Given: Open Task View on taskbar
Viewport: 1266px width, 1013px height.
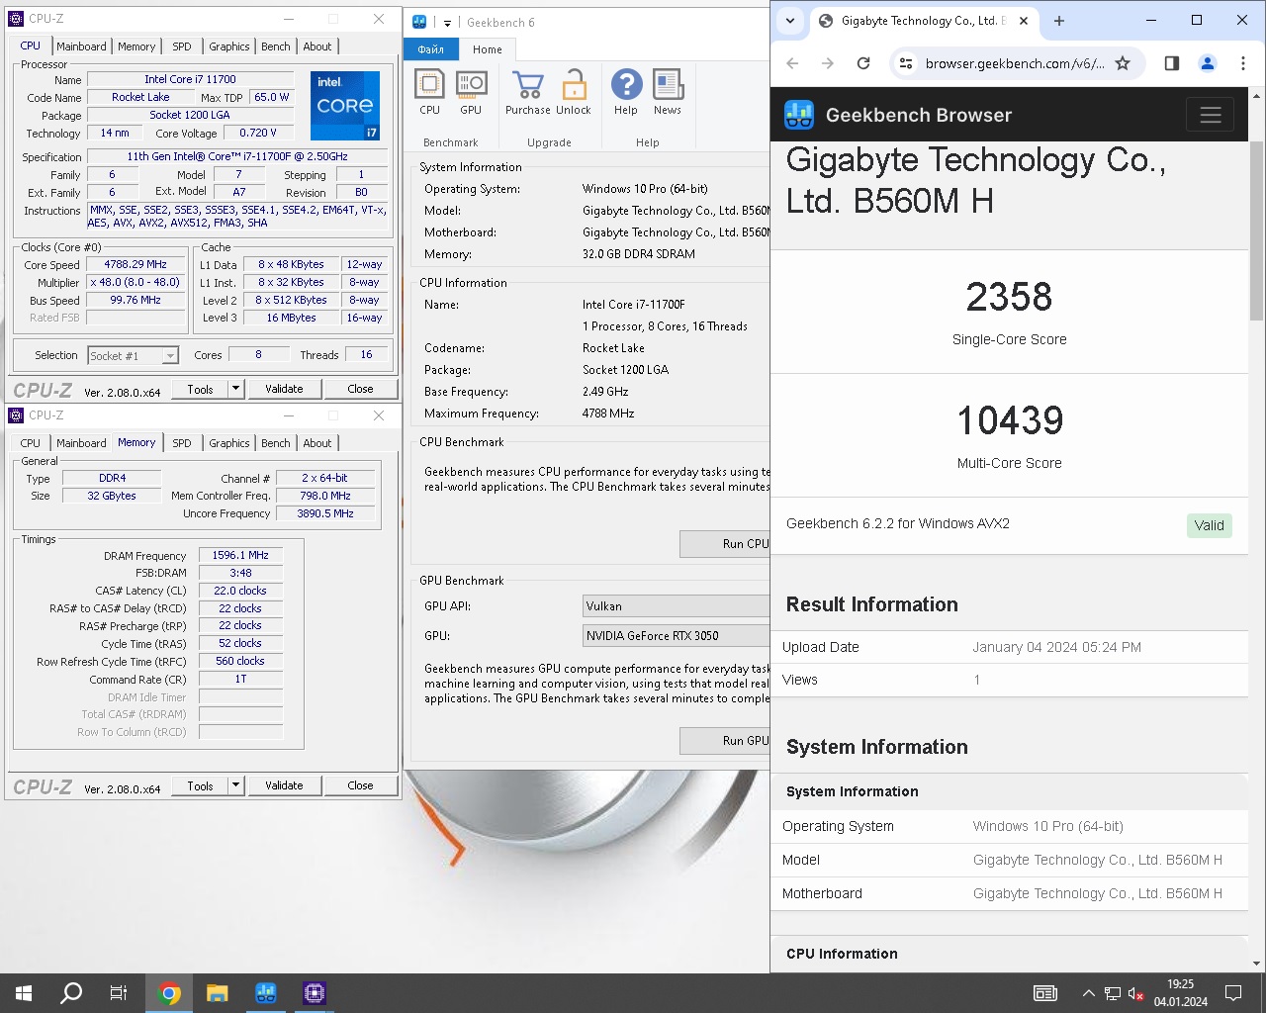Looking at the screenshot, I should (119, 993).
